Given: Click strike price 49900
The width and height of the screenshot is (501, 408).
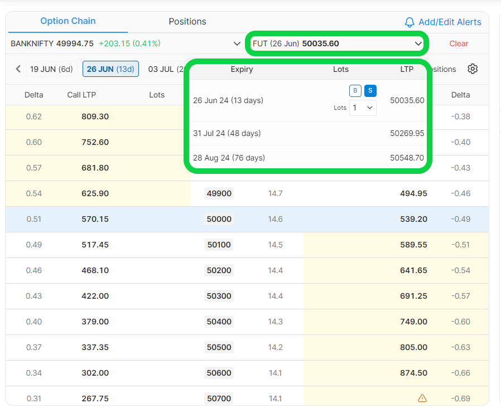Looking at the screenshot, I should [219, 193].
